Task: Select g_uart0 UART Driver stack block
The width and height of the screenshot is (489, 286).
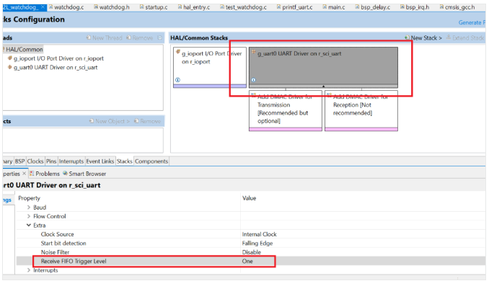Action: point(323,67)
